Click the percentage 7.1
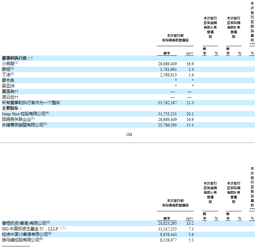Viewport: 255px width, 248px height. tap(191, 229)
